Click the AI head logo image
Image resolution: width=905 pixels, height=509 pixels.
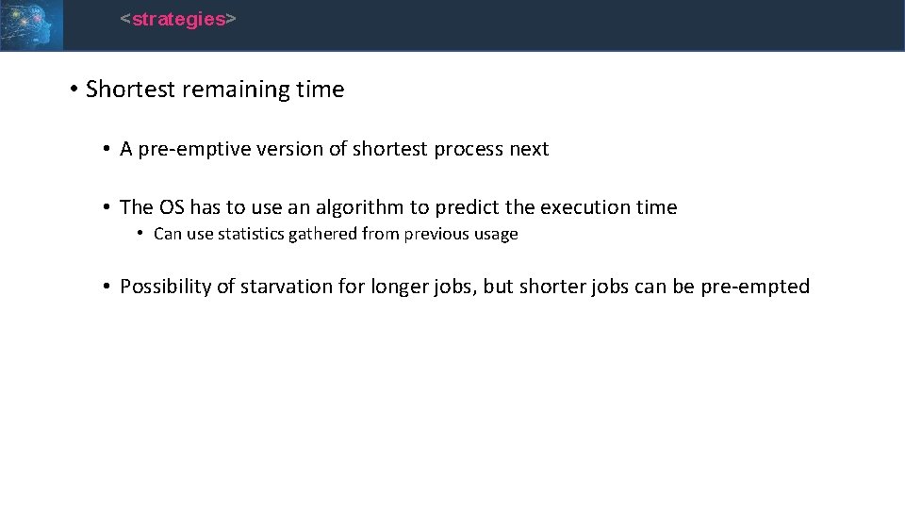31,25
